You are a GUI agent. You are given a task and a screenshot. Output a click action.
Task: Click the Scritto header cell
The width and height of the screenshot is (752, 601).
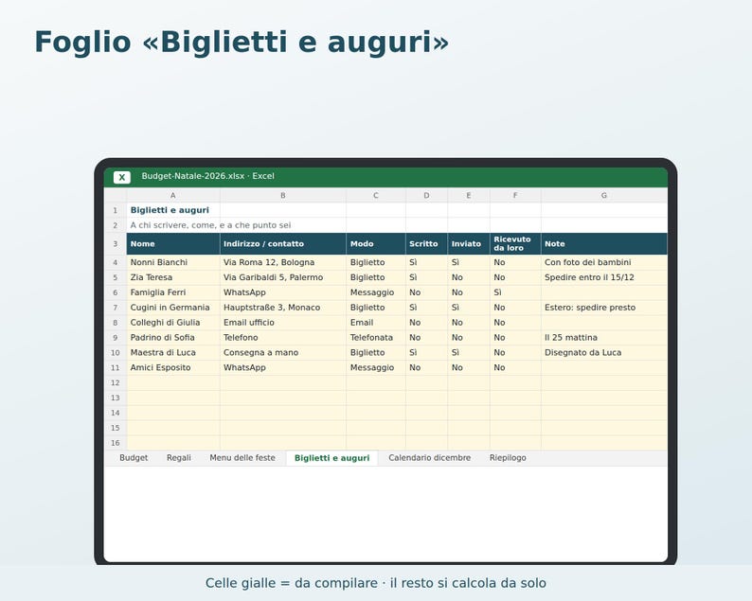point(426,243)
